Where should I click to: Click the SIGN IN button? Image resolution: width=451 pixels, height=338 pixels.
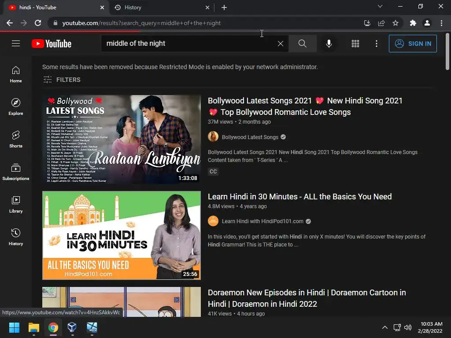pyautogui.click(x=413, y=44)
